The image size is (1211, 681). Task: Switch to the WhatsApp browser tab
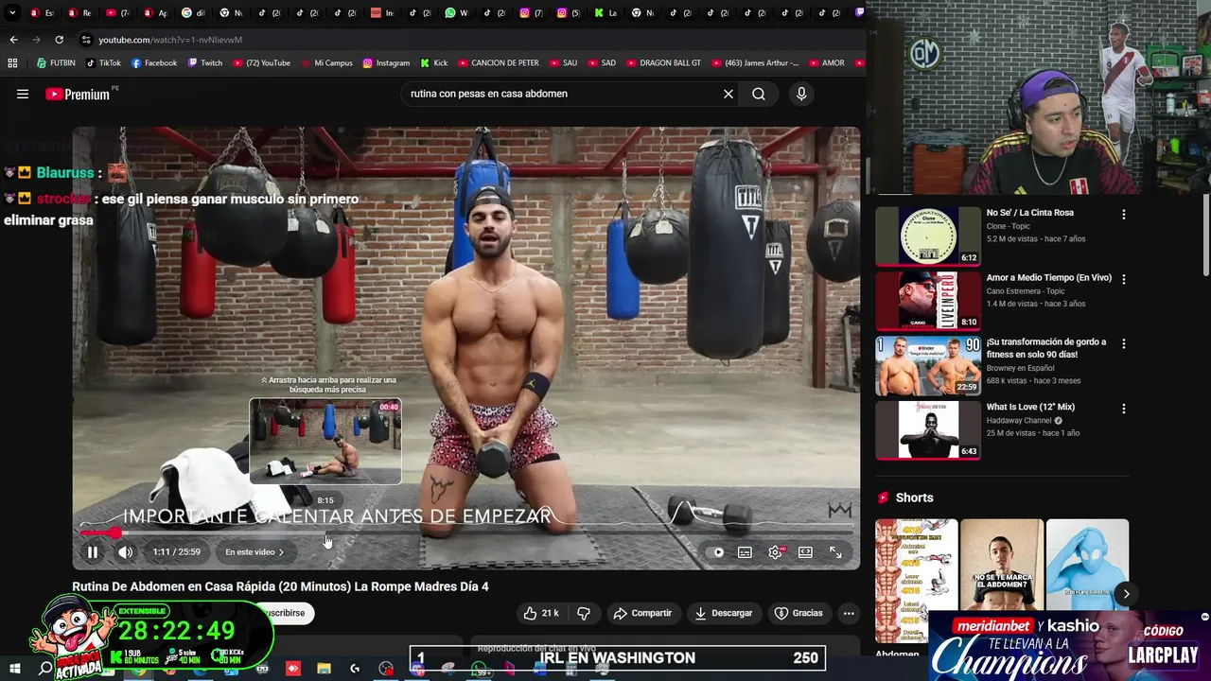tap(457, 13)
